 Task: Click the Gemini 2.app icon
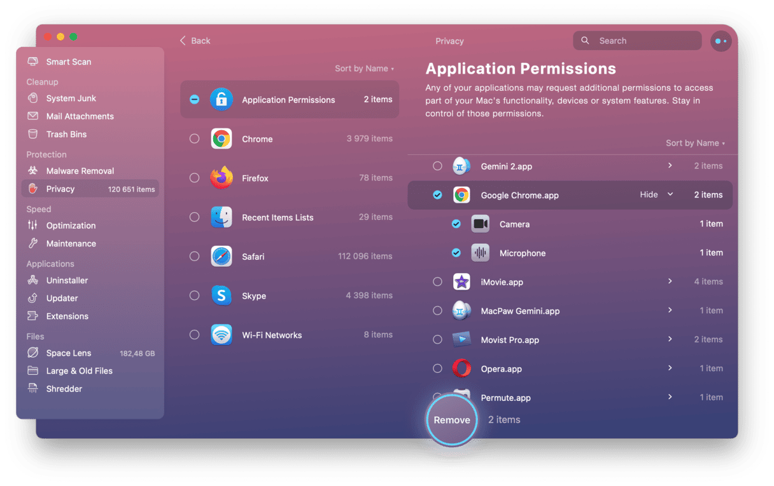(x=461, y=166)
